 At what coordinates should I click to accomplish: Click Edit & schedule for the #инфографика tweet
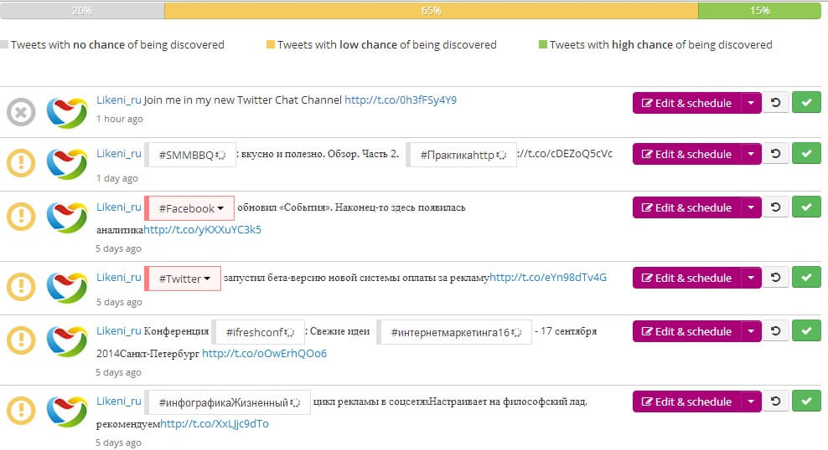pyautogui.click(x=686, y=401)
